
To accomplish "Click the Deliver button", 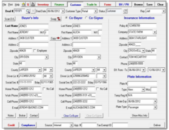I will click(x=157, y=125).
